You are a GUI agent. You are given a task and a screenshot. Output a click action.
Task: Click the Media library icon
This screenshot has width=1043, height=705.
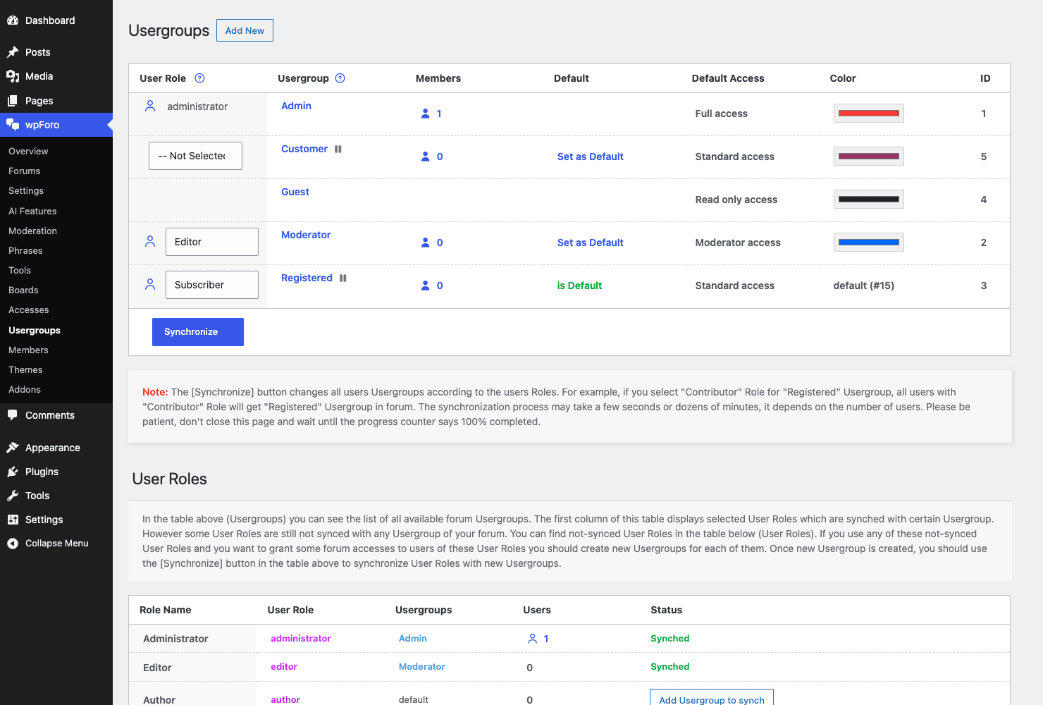pyautogui.click(x=13, y=76)
